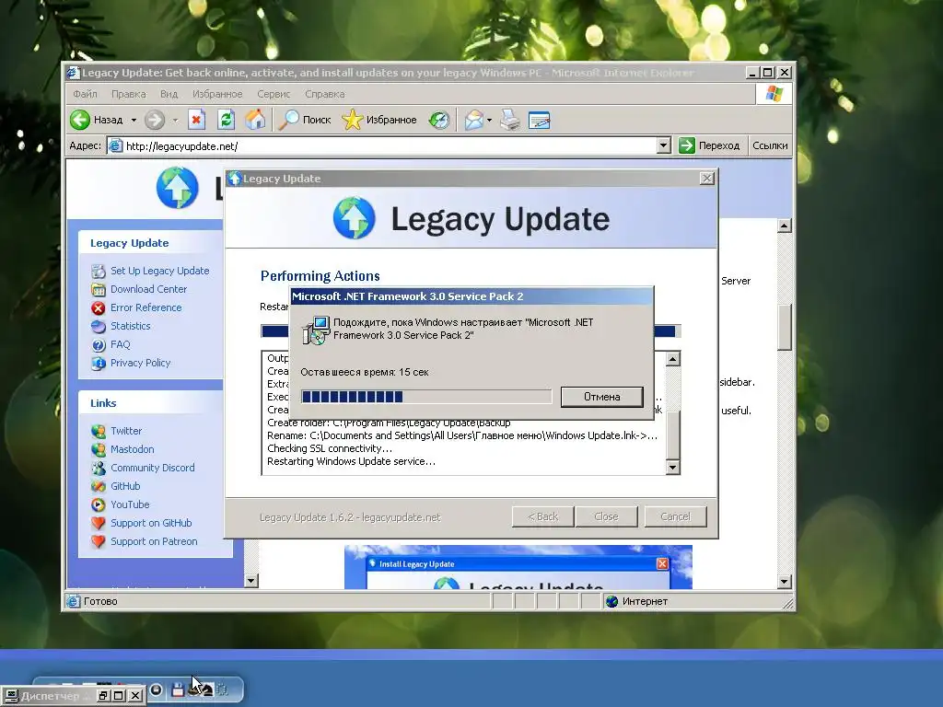Click the Support on GitHub link
Viewport: 943px width, 707px height.
(x=151, y=523)
